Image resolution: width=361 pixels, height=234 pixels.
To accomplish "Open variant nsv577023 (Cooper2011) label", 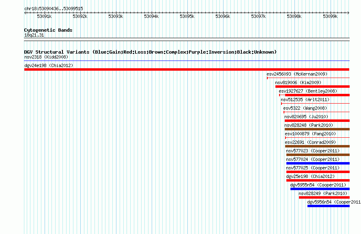I will [x=313, y=151].
